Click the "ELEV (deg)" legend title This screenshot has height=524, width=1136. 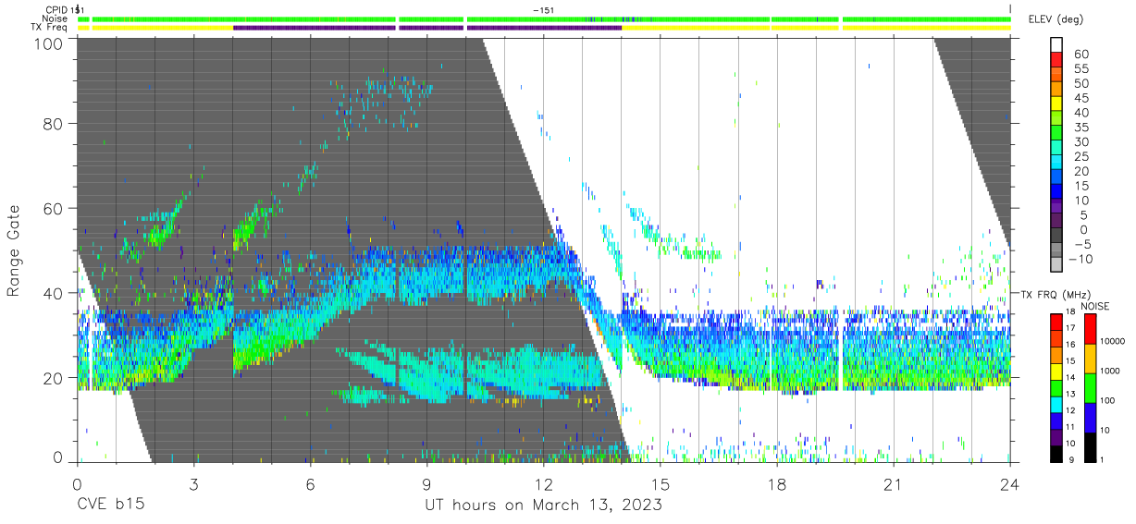pos(1056,19)
